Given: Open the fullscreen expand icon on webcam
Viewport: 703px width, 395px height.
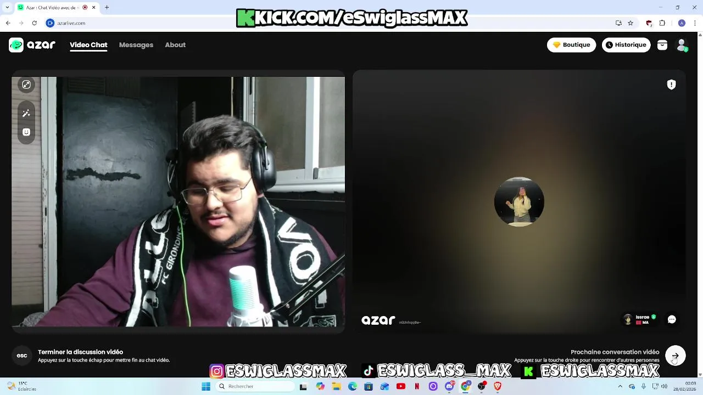Looking at the screenshot, I should click(26, 84).
